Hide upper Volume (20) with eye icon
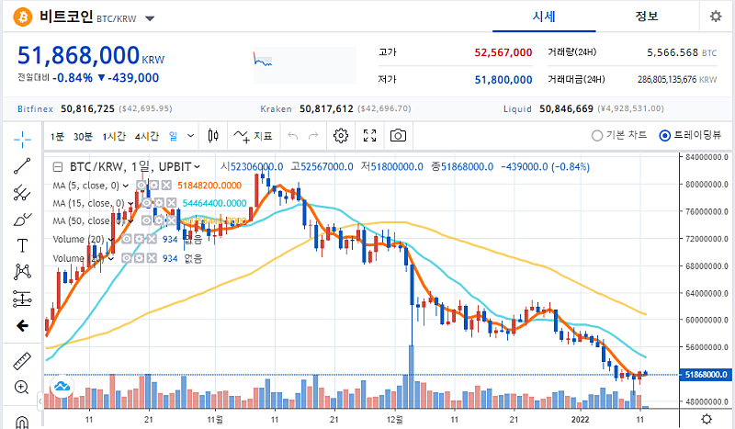This screenshot has height=429, width=735. [x=127, y=239]
